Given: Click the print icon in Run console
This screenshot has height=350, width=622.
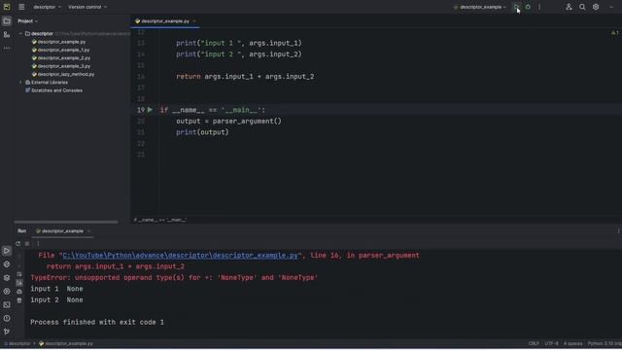Looking at the screenshot, I should coord(19,292).
